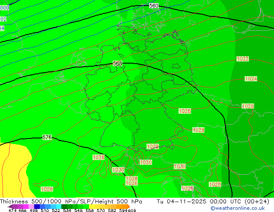Image resolution: width=274 pixels, height=212 pixels.
Task: Click the 570 legend value
Action: [x=101, y=210]
